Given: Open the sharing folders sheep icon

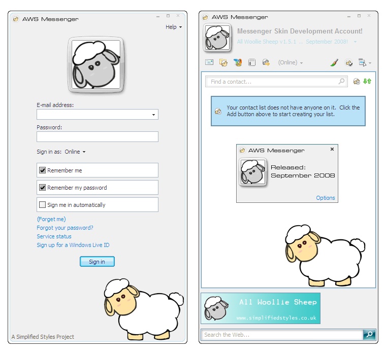Looking at the screenshot, I should tap(223, 62).
